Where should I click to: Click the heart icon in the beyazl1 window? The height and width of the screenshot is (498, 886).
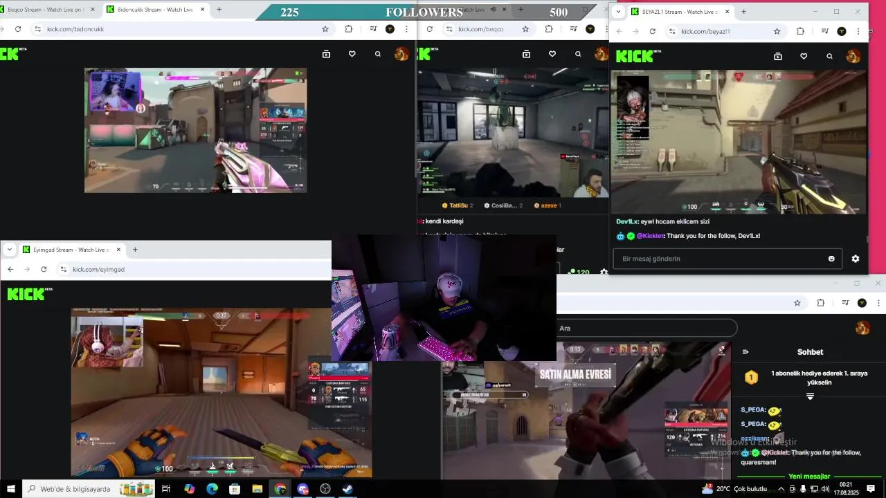804,57
